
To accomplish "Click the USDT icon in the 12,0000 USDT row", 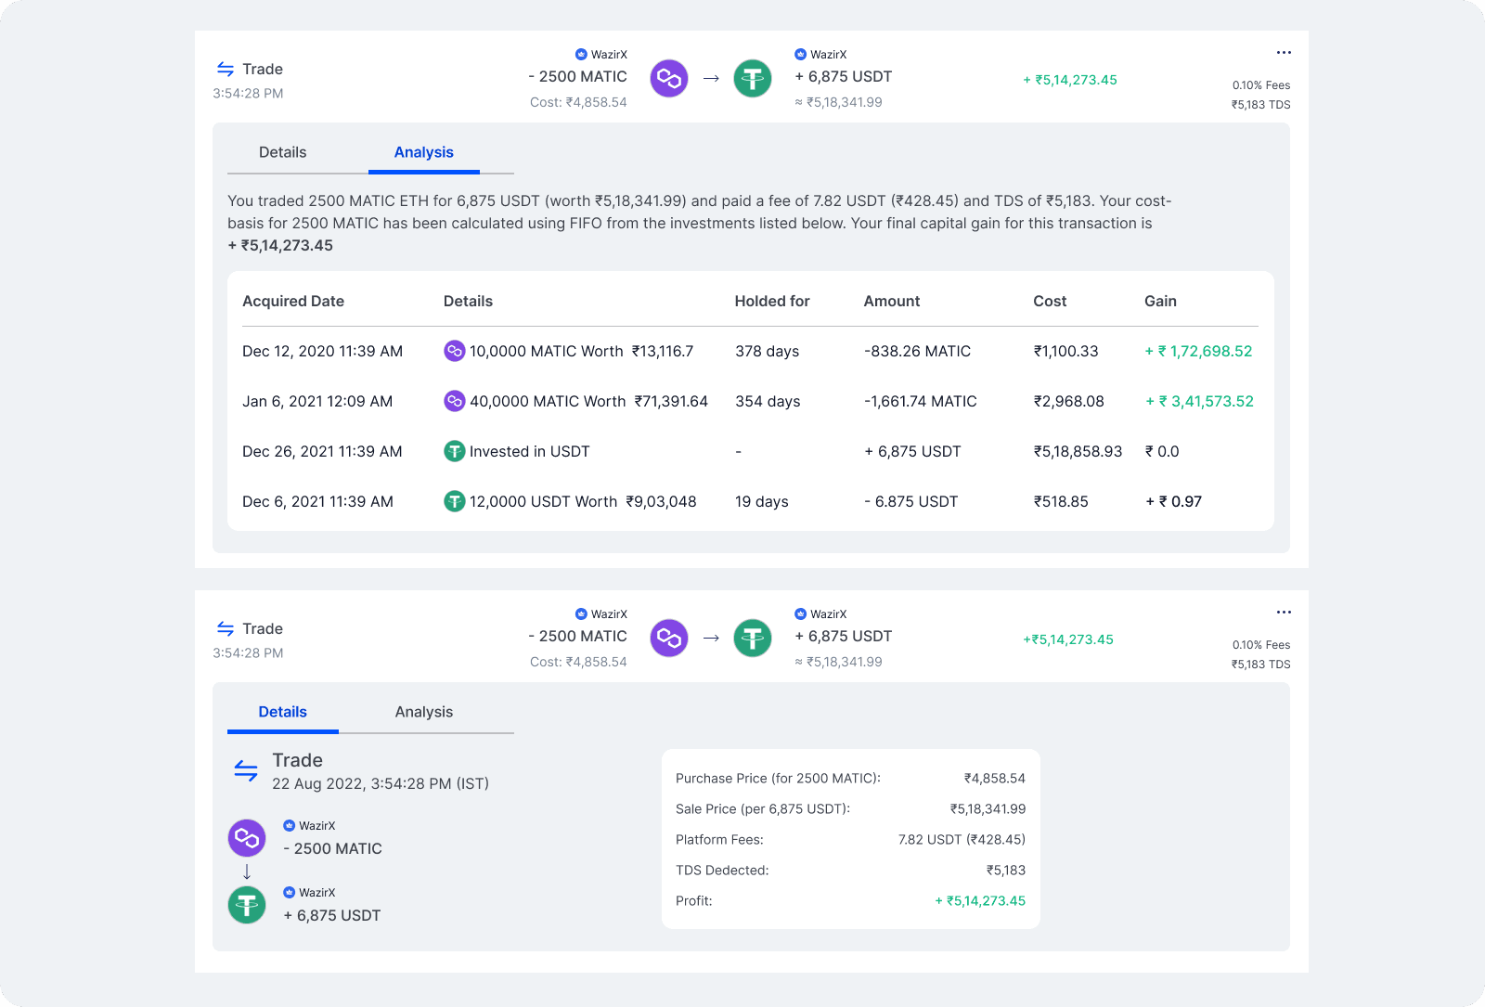I will pos(454,501).
